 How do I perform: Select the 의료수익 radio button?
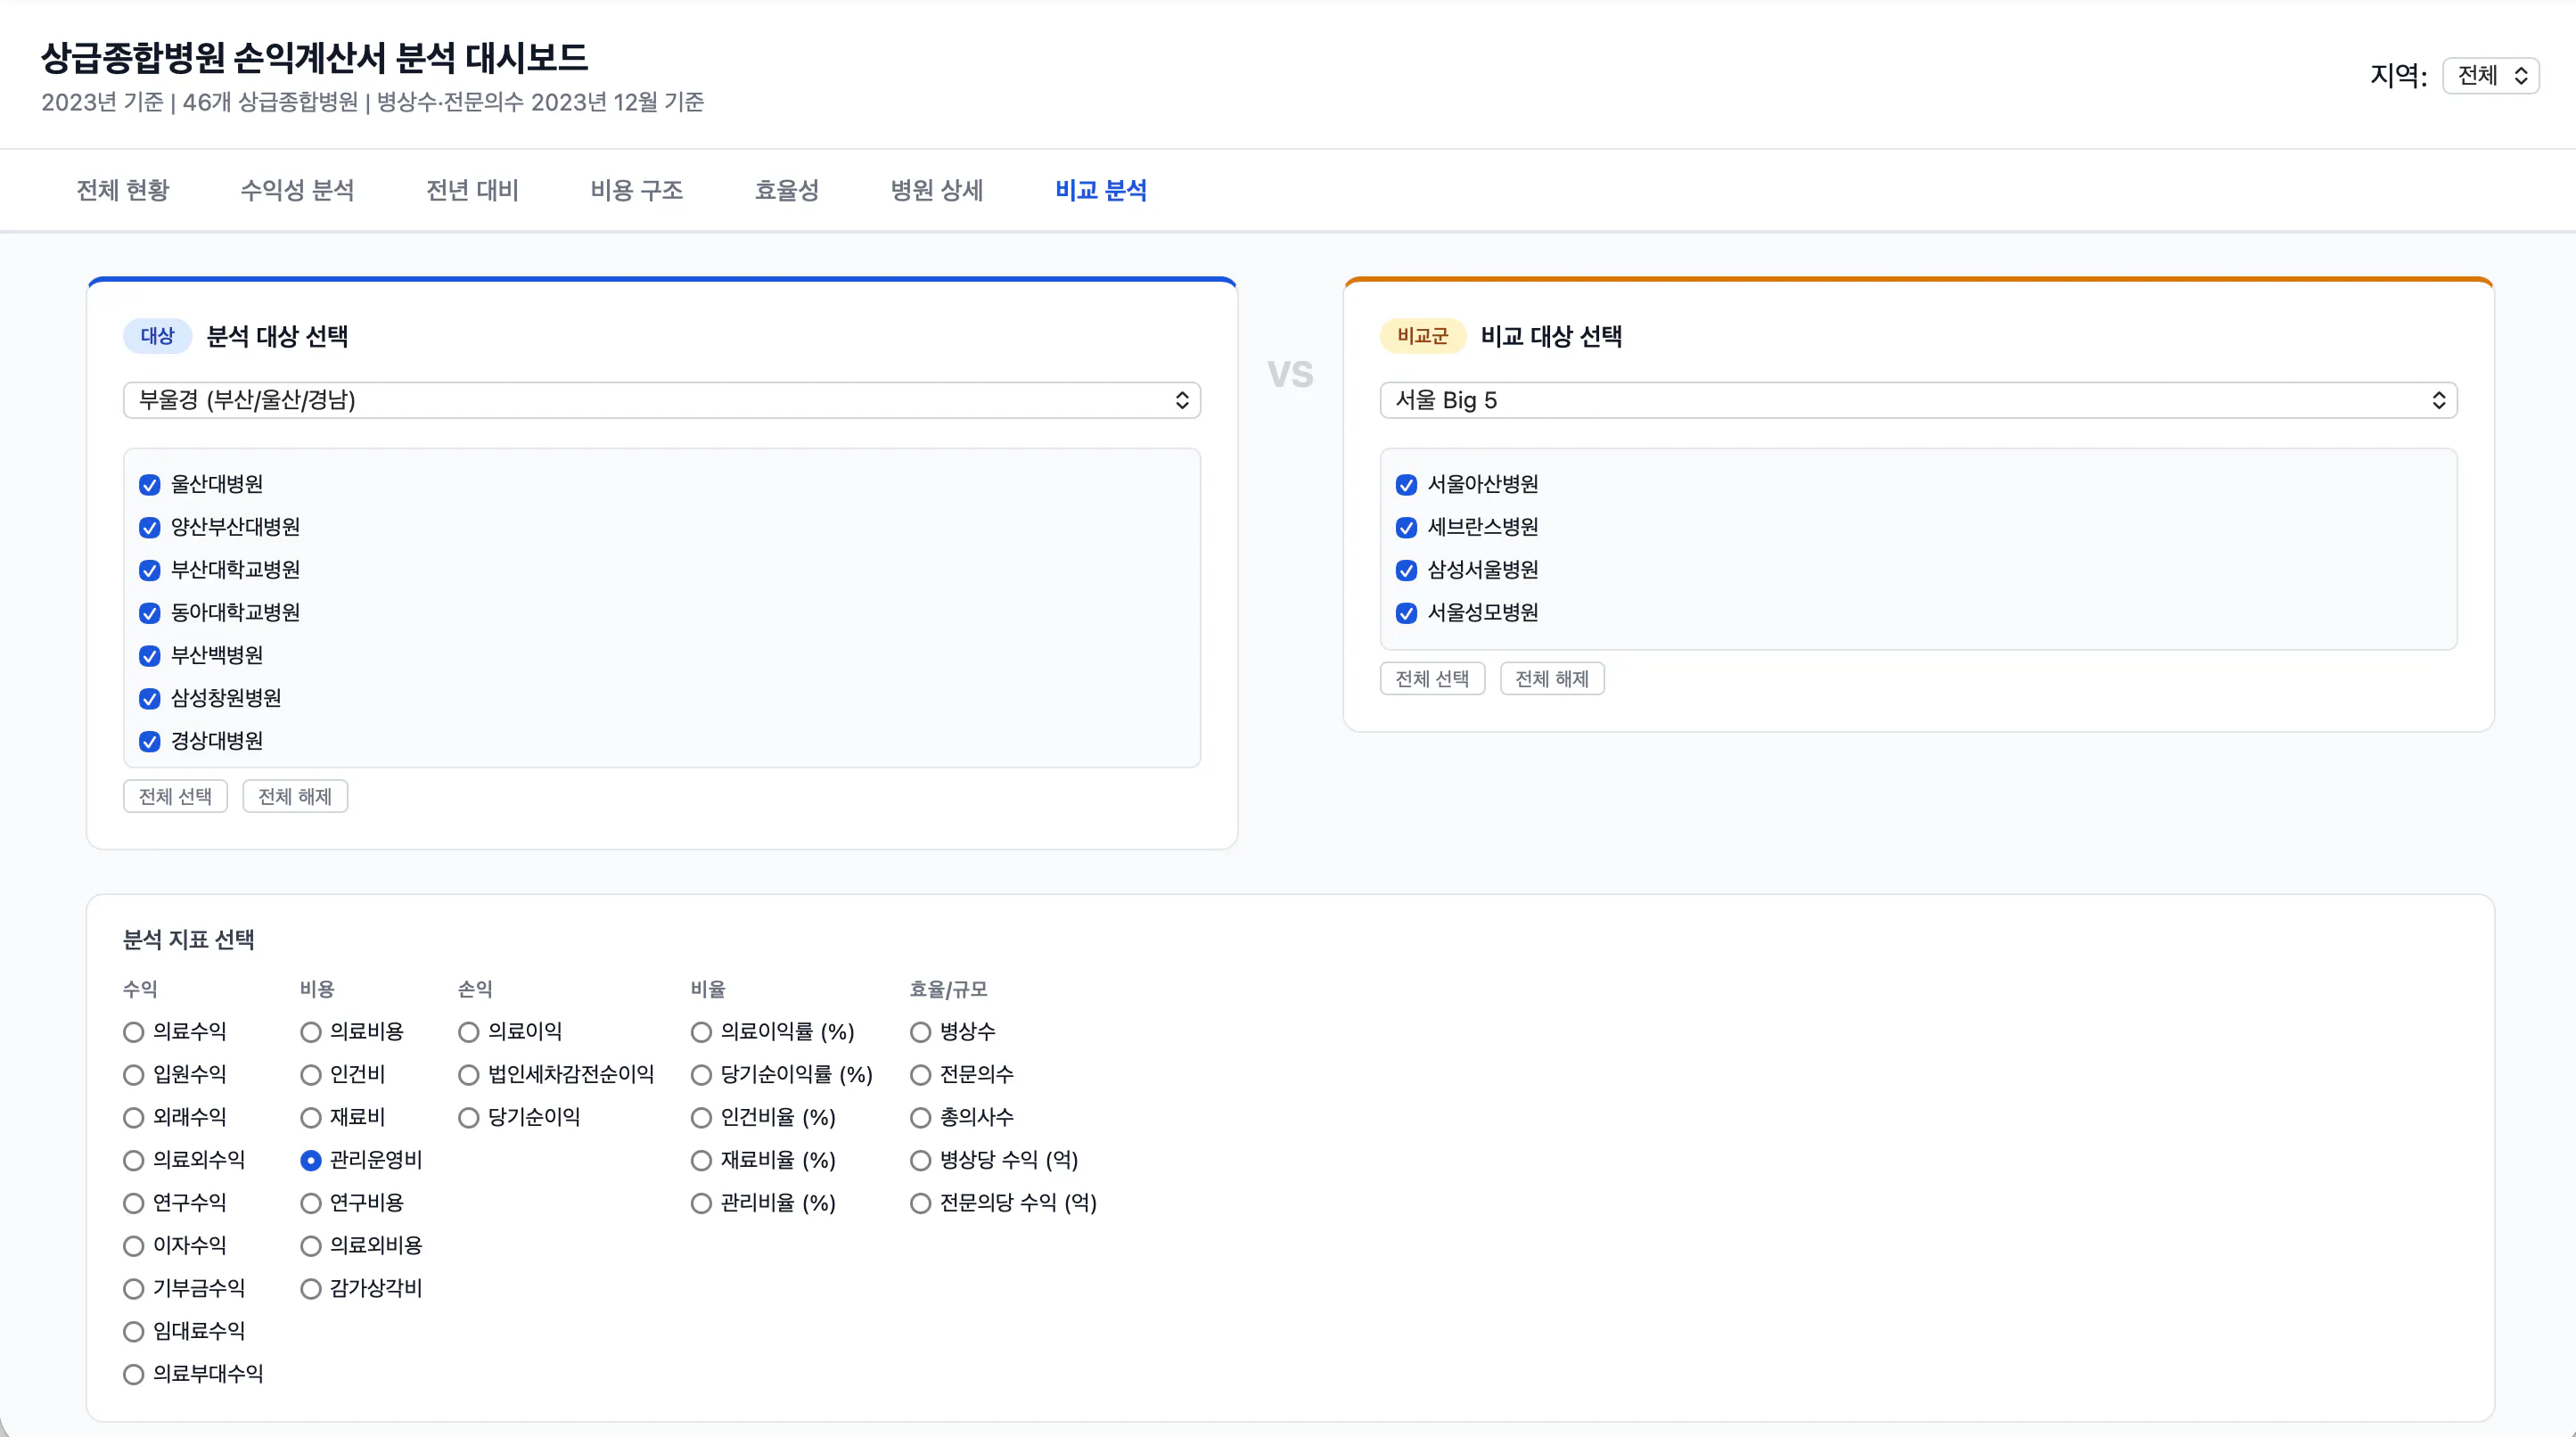(x=134, y=1032)
